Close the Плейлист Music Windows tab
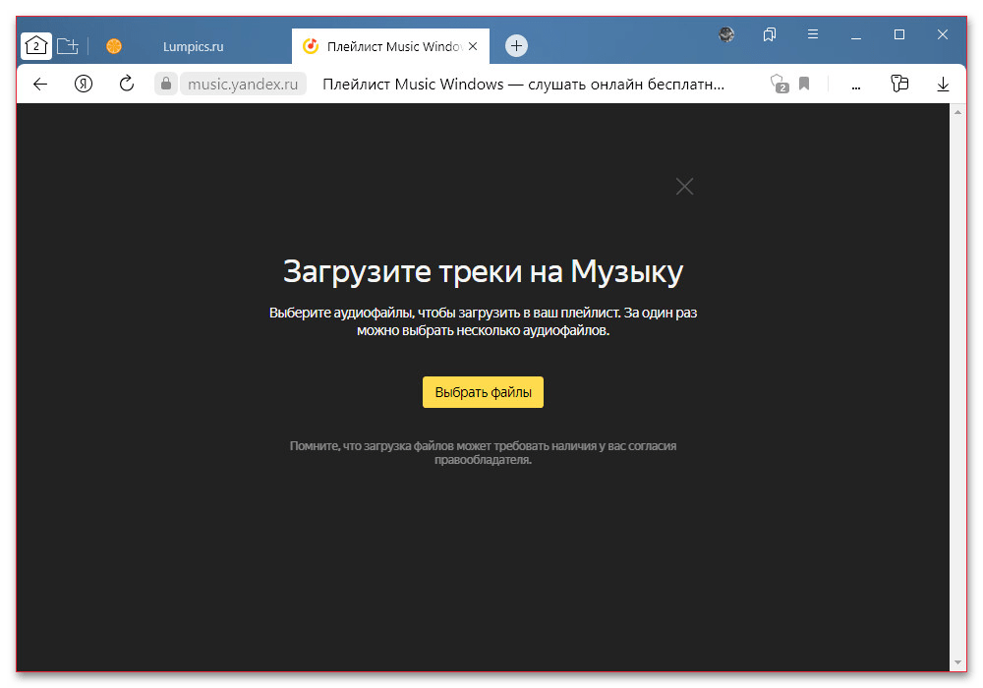Image resolution: width=983 pixels, height=688 pixels. click(473, 46)
